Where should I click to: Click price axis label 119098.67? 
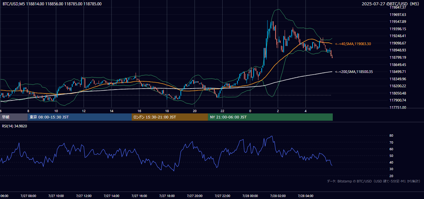pyautogui.click(x=398, y=43)
